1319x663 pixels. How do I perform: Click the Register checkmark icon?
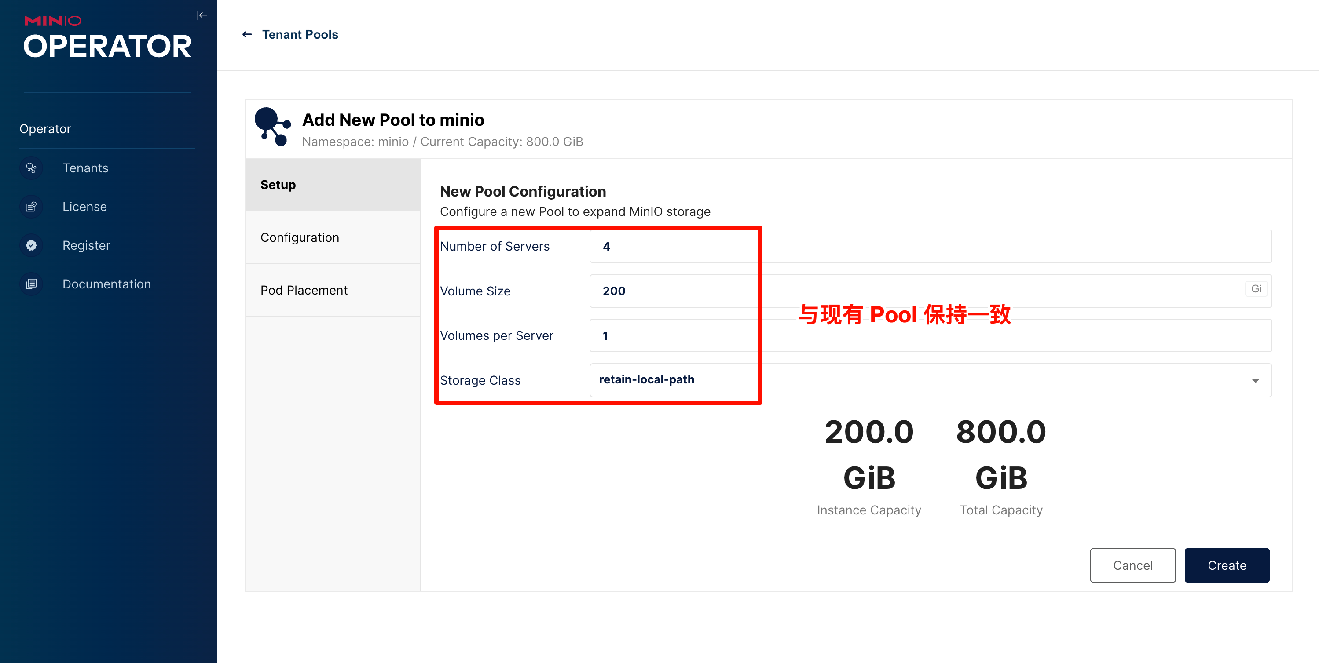(x=31, y=246)
